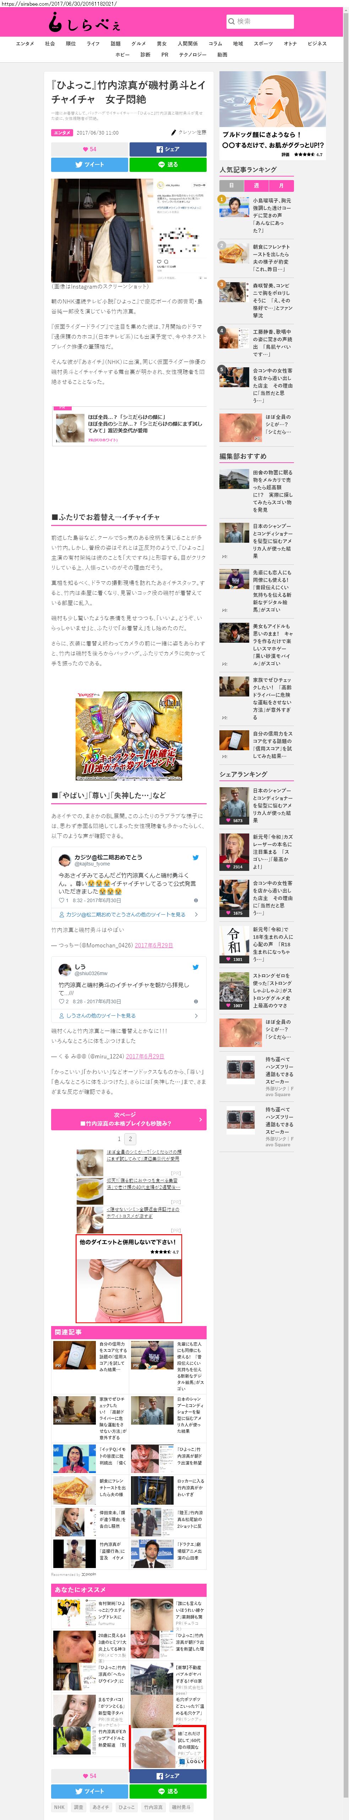Go to the 次ページ next page banner
This screenshot has width=349, height=1820.
128,1119
